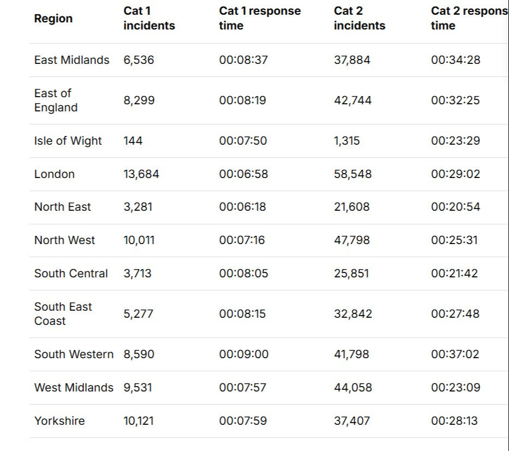Viewport: 509px width, 451px height.
Task: Select South East Coast row label
Action: [63, 314]
